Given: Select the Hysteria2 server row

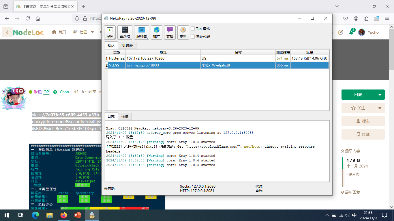Looking at the screenshot, I should (x=217, y=58).
